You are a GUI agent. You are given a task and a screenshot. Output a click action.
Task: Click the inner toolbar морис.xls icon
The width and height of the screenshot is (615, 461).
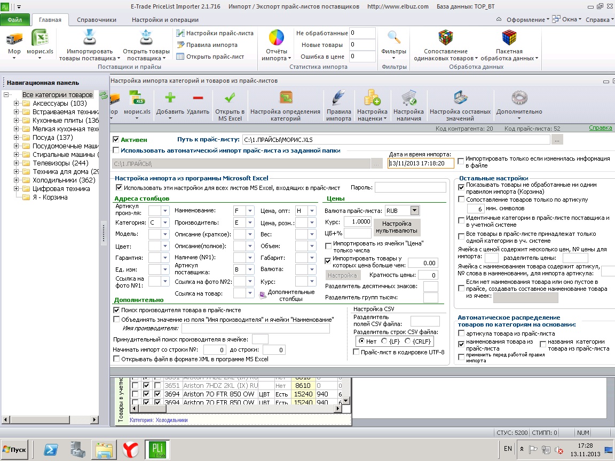tap(137, 98)
